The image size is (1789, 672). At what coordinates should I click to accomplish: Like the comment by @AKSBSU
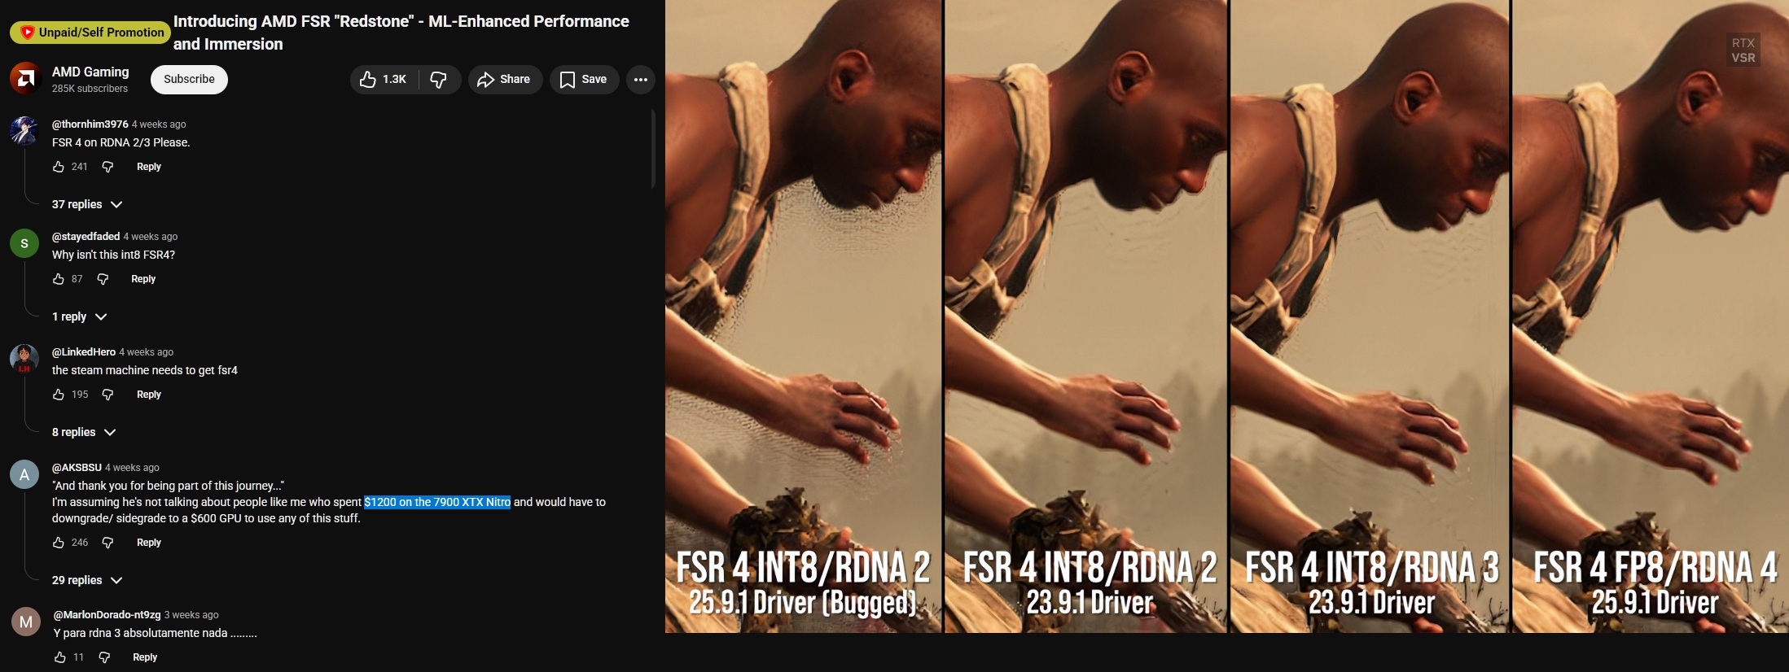[x=59, y=543]
